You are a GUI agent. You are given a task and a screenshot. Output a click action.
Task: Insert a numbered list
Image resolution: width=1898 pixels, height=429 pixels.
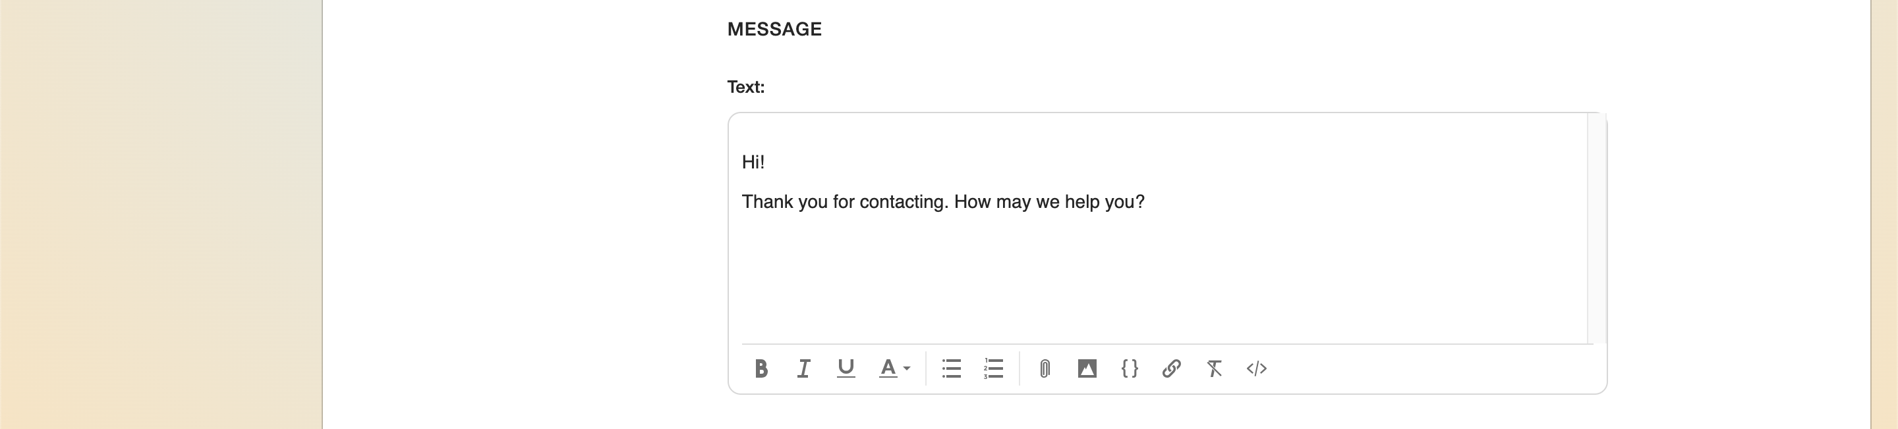993,368
